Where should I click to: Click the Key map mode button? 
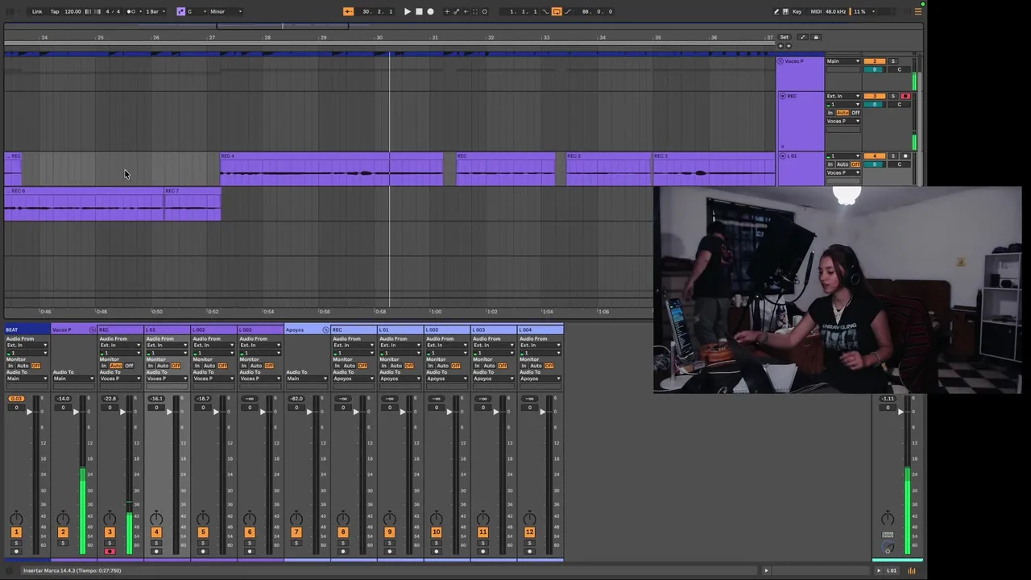pyautogui.click(x=797, y=11)
